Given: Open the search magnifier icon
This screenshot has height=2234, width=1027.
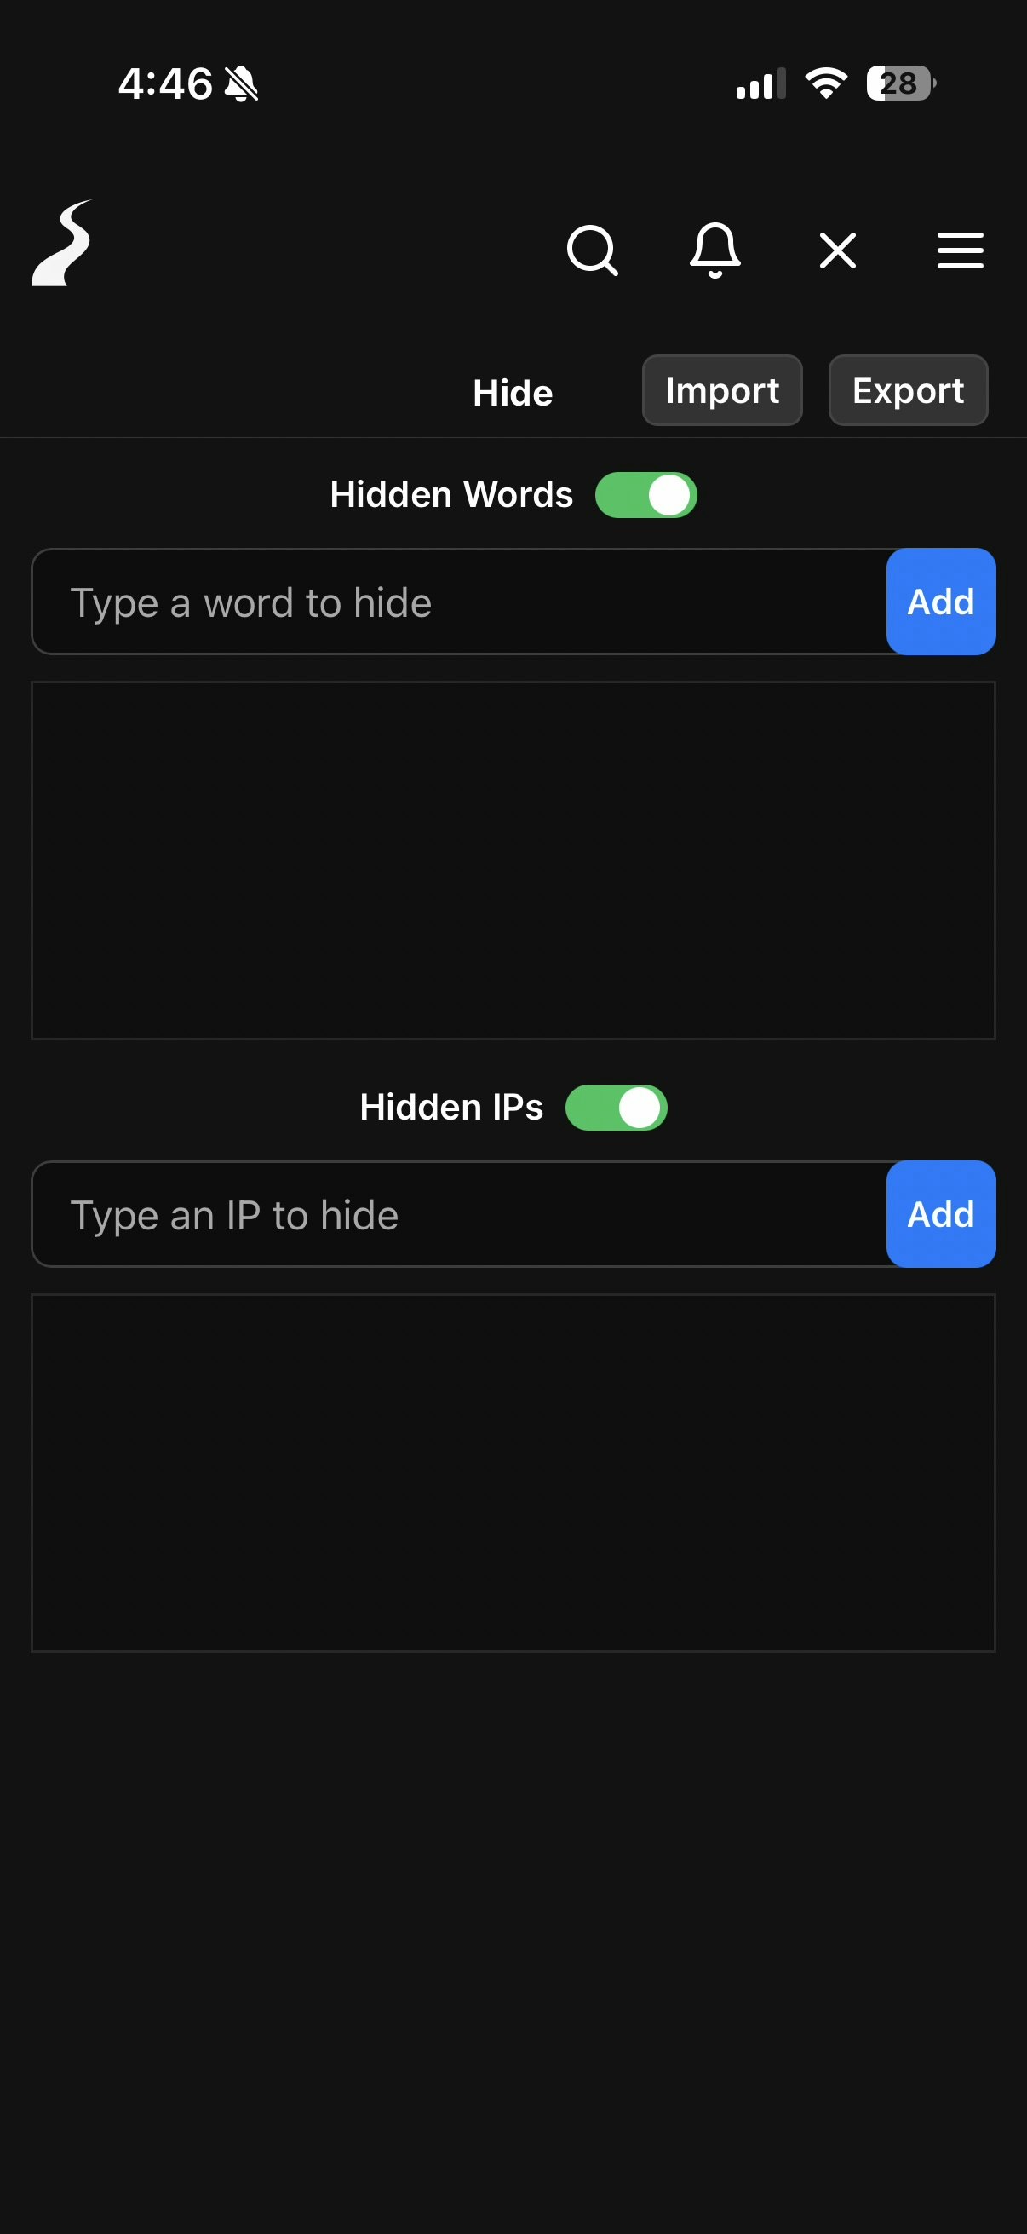Looking at the screenshot, I should coord(594,250).
